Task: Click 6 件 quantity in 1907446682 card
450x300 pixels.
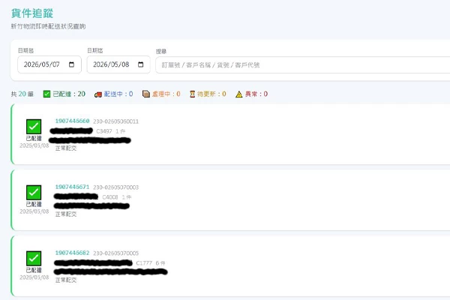Action: 160,263
